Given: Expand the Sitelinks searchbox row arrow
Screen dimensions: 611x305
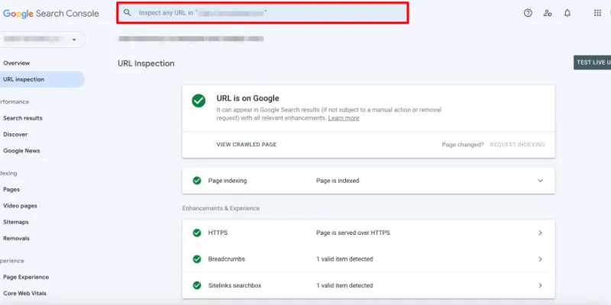Looking at the screenshot, I should coord(540,285).
